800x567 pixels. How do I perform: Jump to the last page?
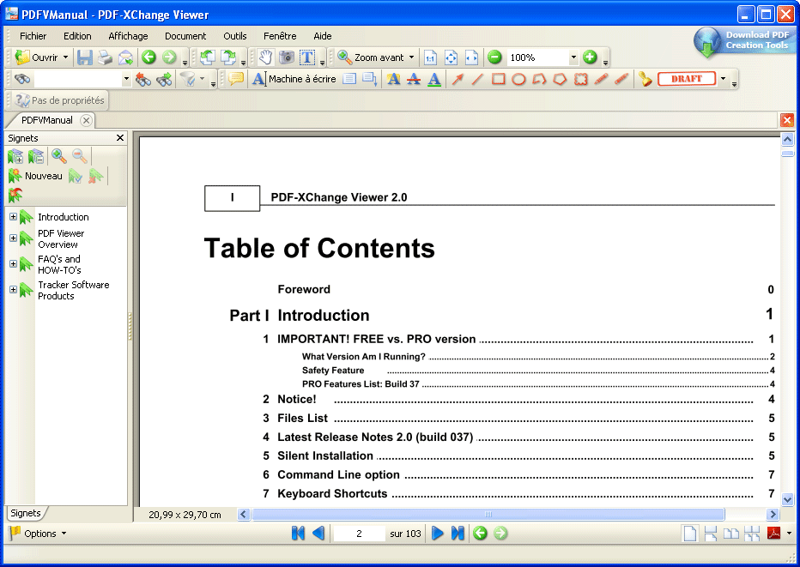pos(458,534)
